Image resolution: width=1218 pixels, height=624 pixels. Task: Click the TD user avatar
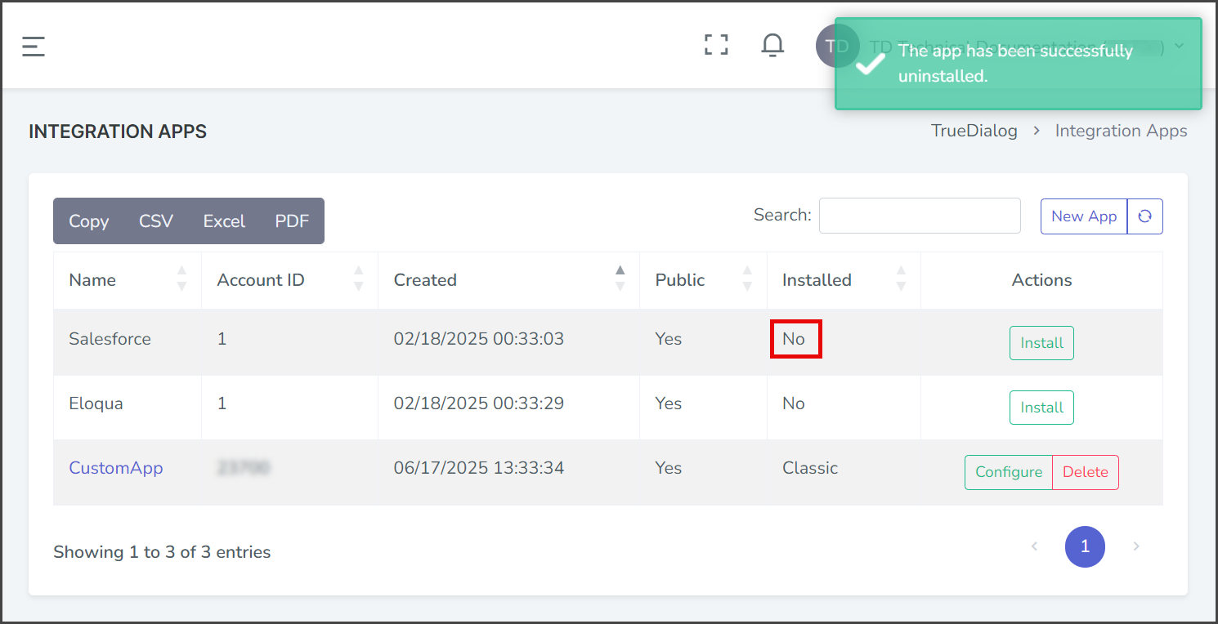point(836,45)
